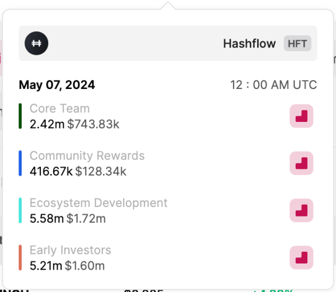
Task: Click the Ecosystem Development unlock icon
Action: pyautogui.click(x=301, y=210)
